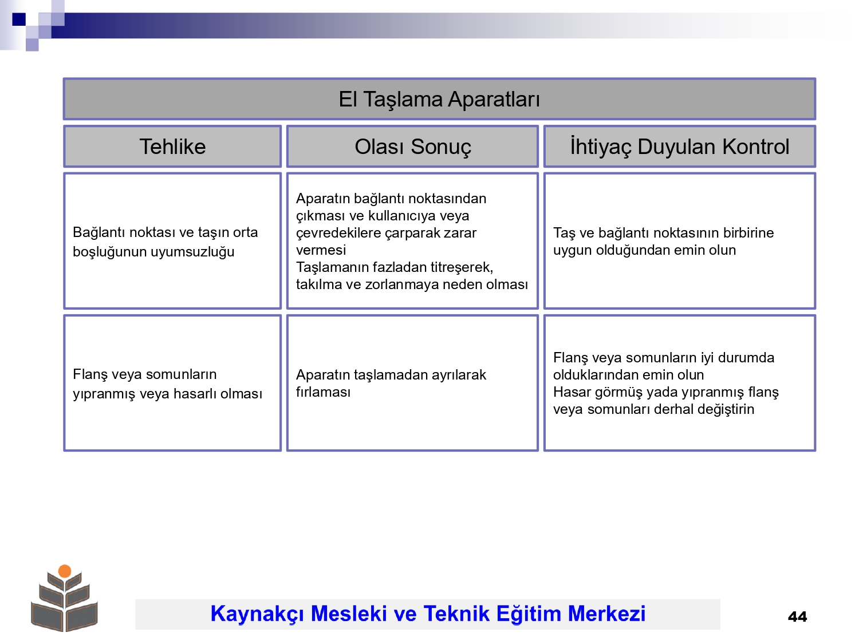Click the text 'Taşlamanın fazladan titreşerek'
This screenshot has height=644, width=859.
[x=395, y=267]
